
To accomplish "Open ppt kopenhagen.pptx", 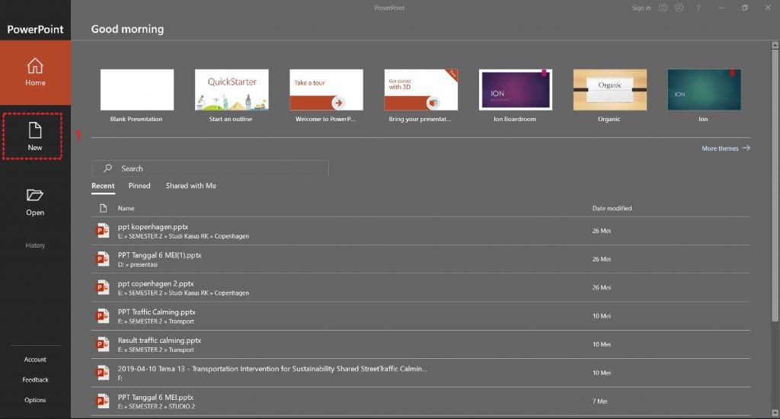I will [420, 231].
